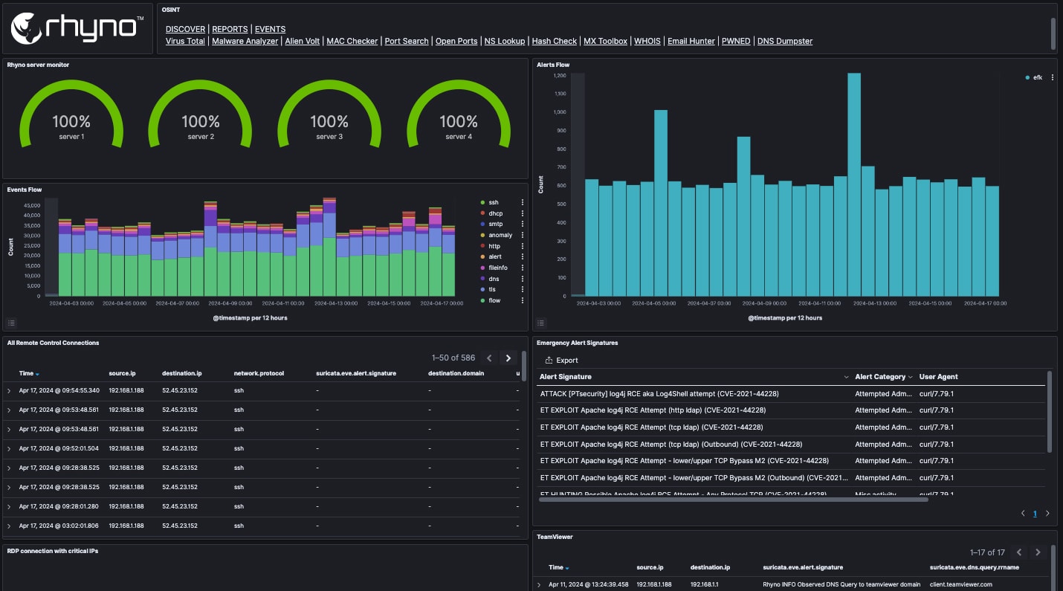This screenshot has height=591, width=1063.
Task: Click the Rhyno logo
Action: [76, 28]
